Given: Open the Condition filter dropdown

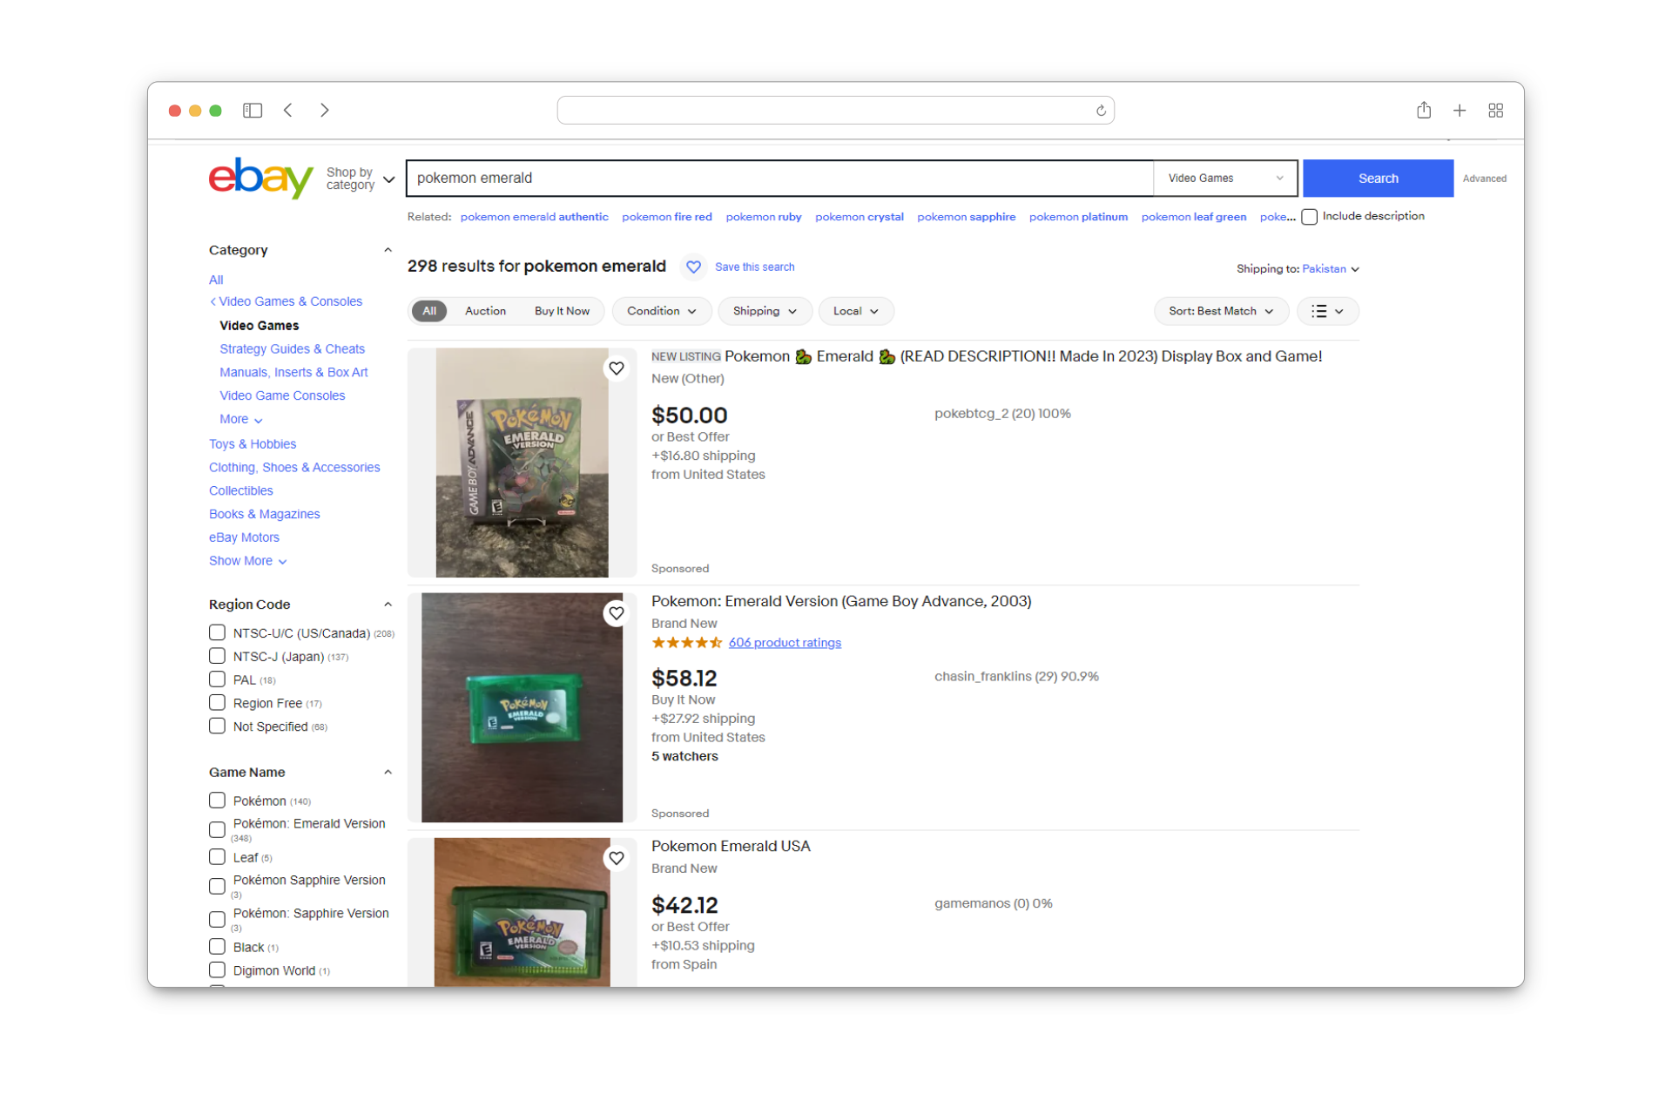Looking at the screenshot, I should [x=661, y=311].
